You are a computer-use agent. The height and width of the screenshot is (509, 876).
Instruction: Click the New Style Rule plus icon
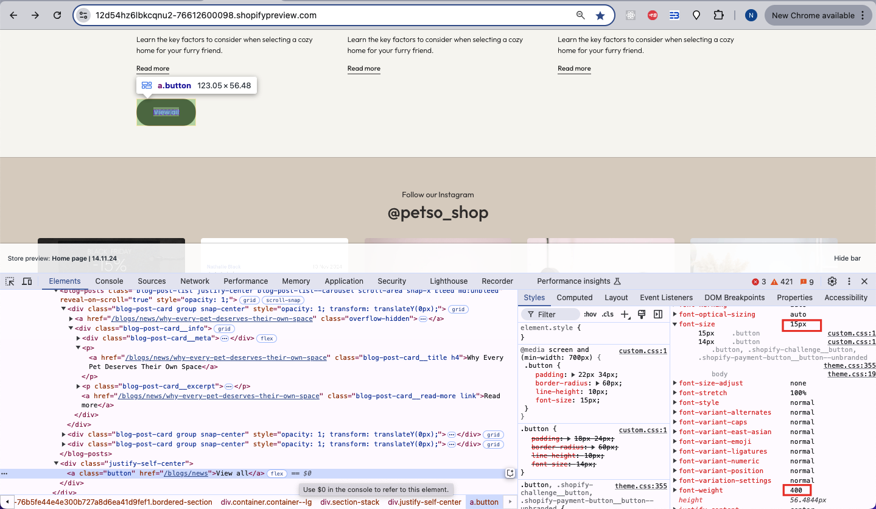point(625,314)
